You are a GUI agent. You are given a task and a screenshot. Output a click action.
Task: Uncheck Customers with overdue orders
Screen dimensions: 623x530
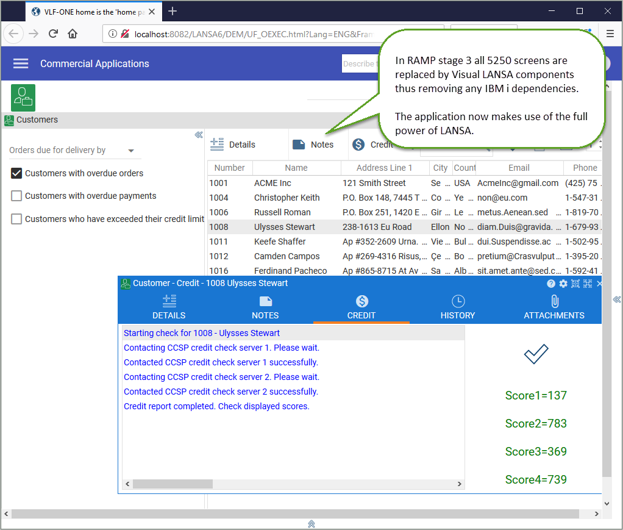[x=16, y=173]
